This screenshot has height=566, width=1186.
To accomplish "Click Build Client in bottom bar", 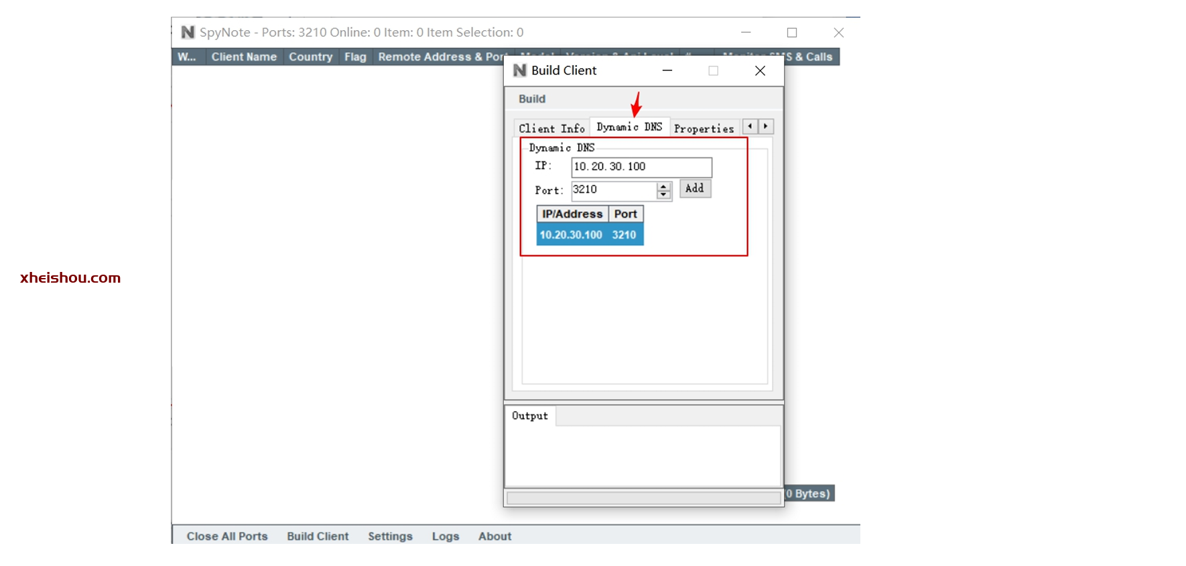I will coord(318,536).
